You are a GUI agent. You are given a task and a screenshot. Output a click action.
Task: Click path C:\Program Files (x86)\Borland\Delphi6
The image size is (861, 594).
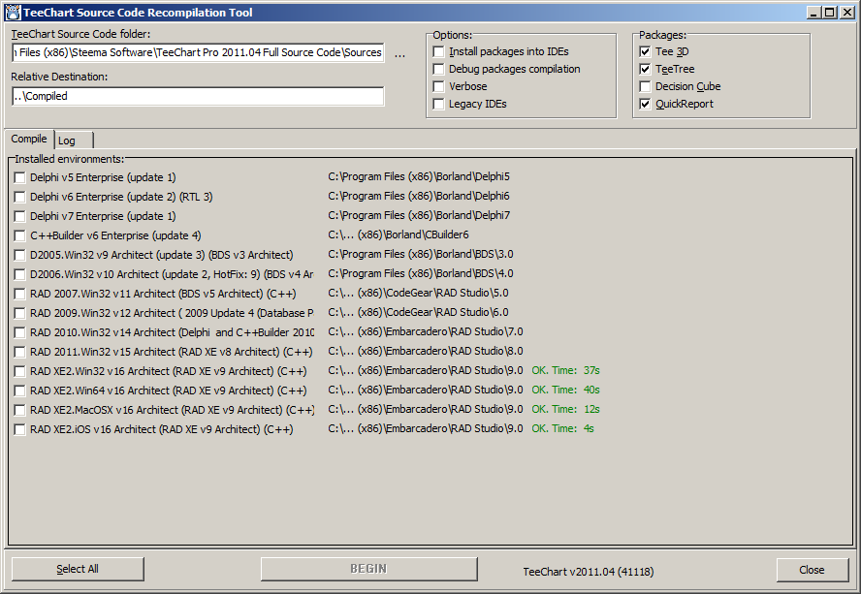click(x=419, y=196)
